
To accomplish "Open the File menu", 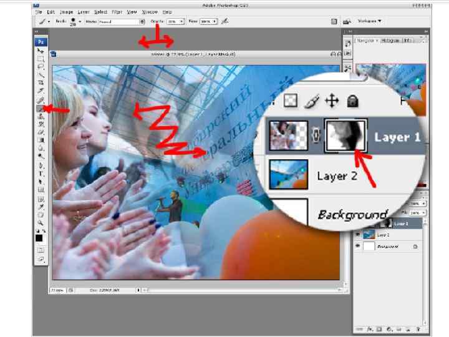I will tap(39, 12).
